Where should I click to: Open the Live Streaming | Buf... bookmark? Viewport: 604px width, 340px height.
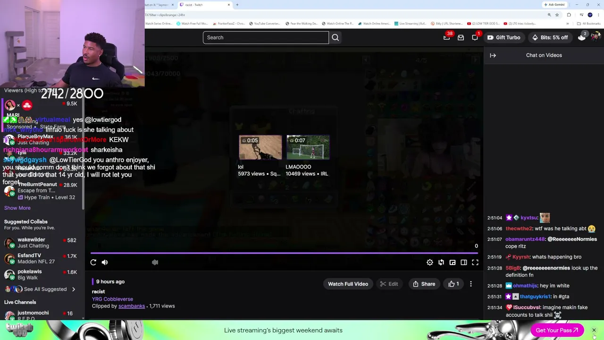point(411,24)
